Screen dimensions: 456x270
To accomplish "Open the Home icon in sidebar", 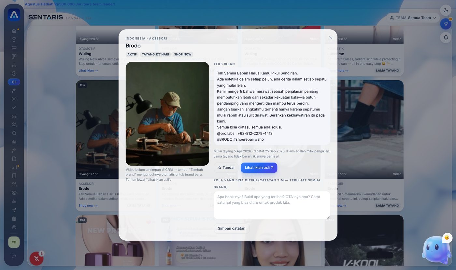I will pyautogui.click(x=14, y=31).
